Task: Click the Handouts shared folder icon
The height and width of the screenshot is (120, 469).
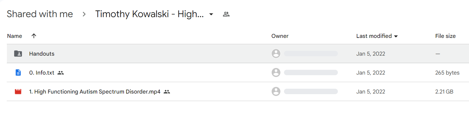Action: coord(18,54)
